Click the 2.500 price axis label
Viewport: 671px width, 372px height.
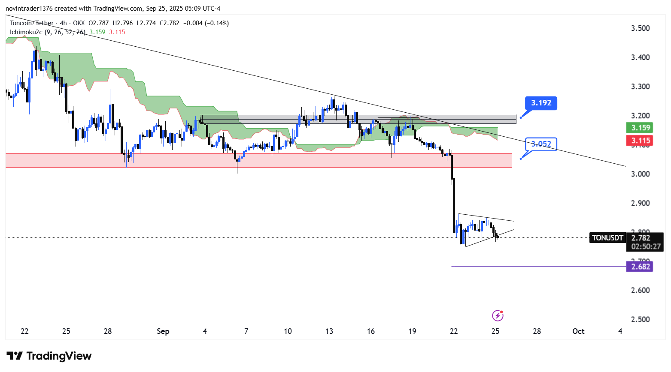point(640,319)
